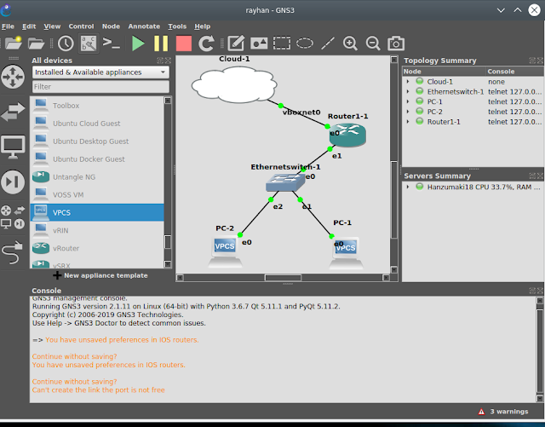
Task: Open the snapshot manager clock icon
Action: pos(66,43)
